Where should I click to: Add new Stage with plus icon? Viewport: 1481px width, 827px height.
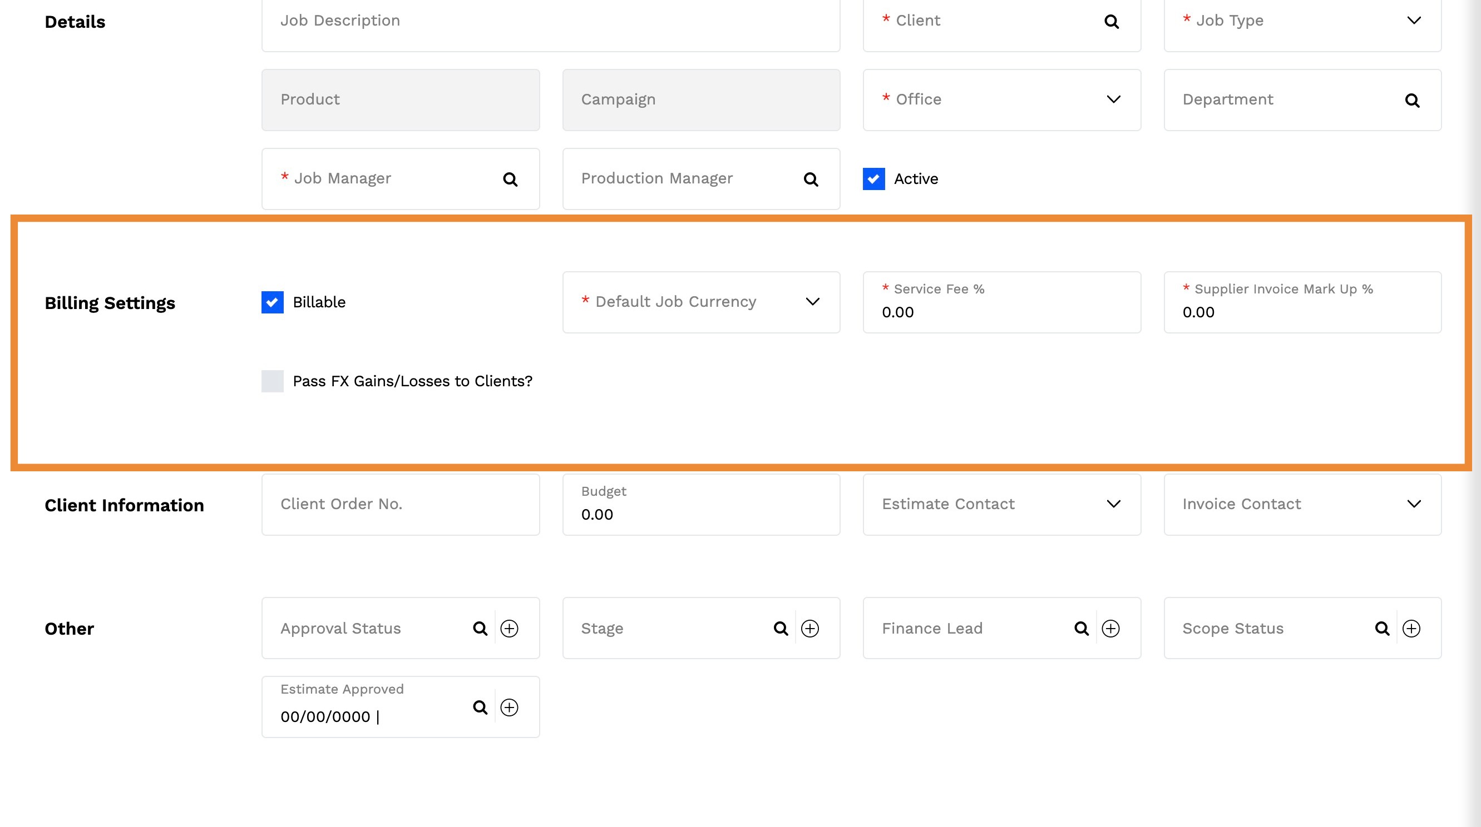click(810, 628)
